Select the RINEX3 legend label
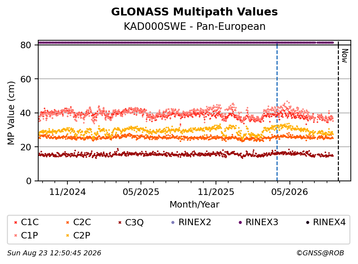Viewport: 358px width, 264px height. [262, 222]
